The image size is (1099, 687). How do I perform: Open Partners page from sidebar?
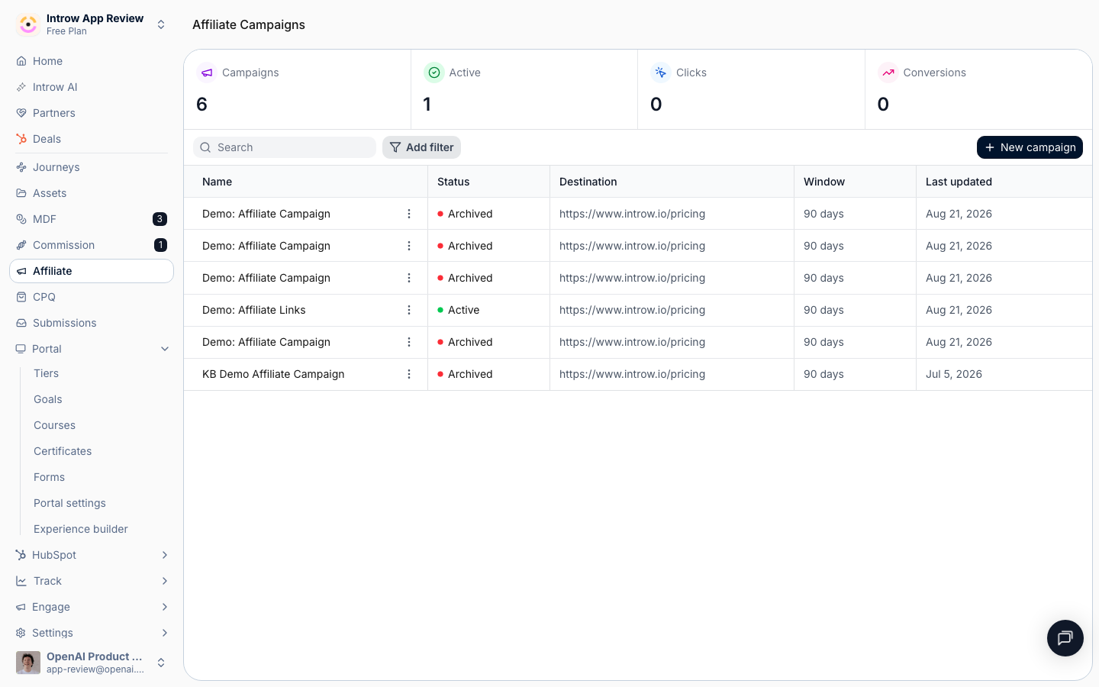point(92,113)
